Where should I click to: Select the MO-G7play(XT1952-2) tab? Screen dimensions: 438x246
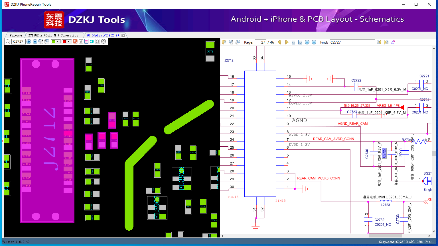103,35
